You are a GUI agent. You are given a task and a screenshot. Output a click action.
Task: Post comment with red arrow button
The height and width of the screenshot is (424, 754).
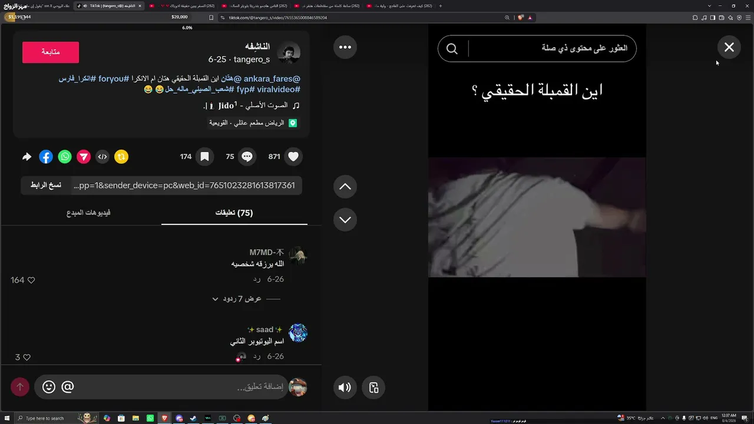coord(20,387)
